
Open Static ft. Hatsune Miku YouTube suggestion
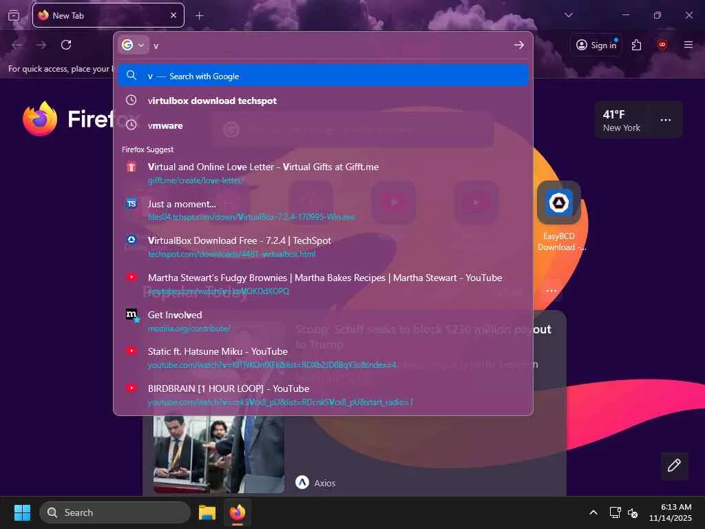pos(323,358)
